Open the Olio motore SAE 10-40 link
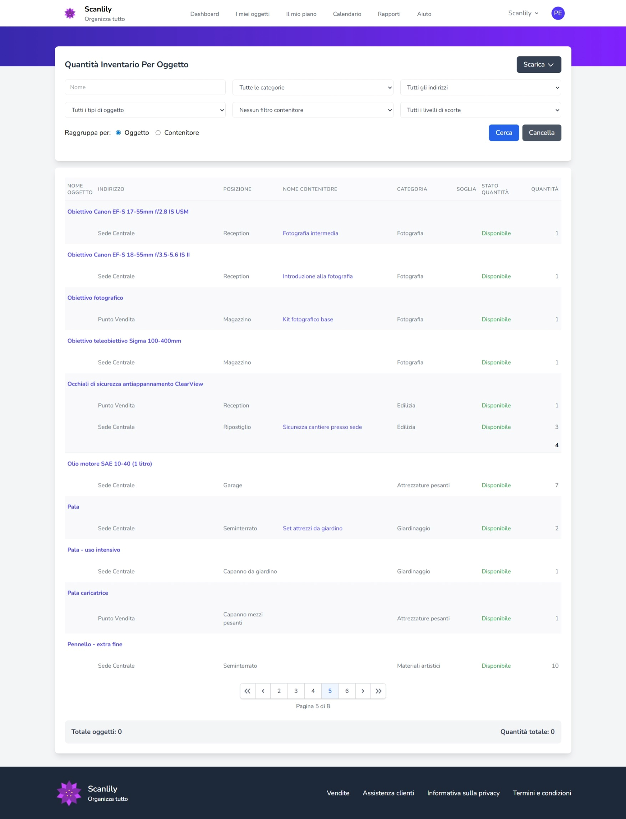The image size is (626, 819). (110, 463)
